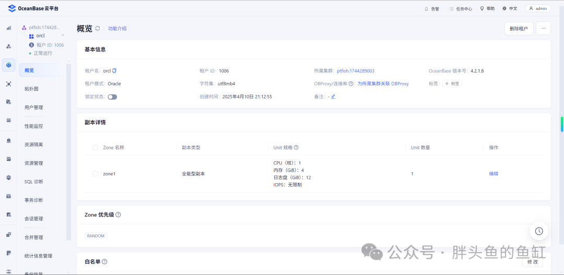
Task: Click the version number 4.2.1.8
Action: [x=477, y=71]
